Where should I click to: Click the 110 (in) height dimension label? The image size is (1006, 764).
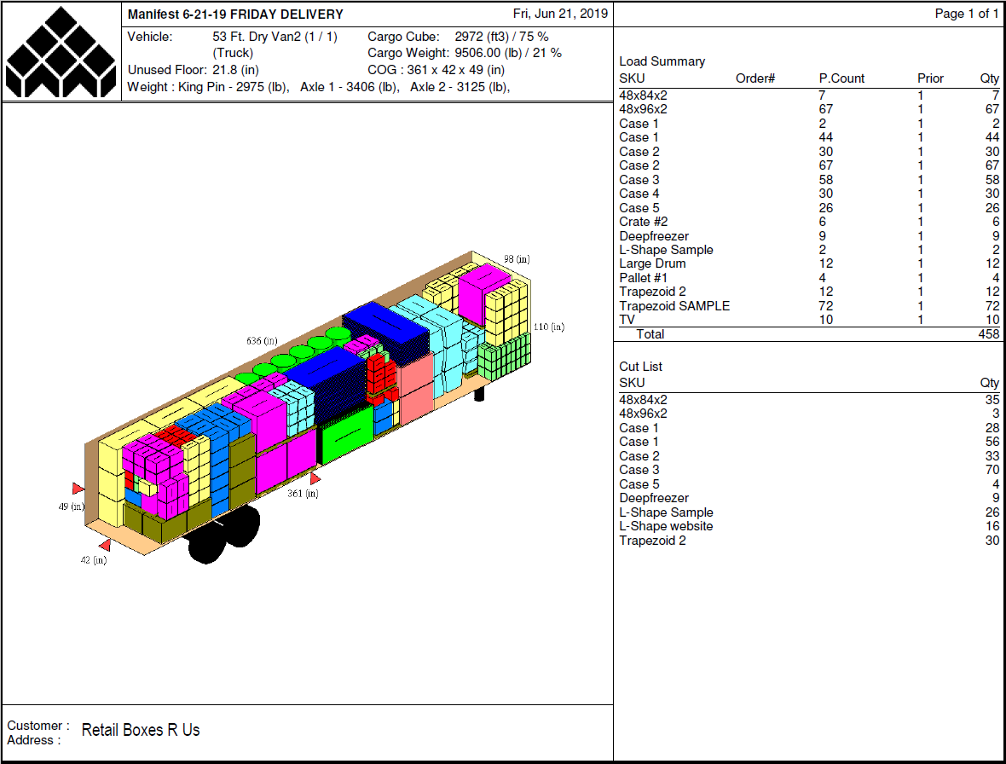click(x=548, y=327)
